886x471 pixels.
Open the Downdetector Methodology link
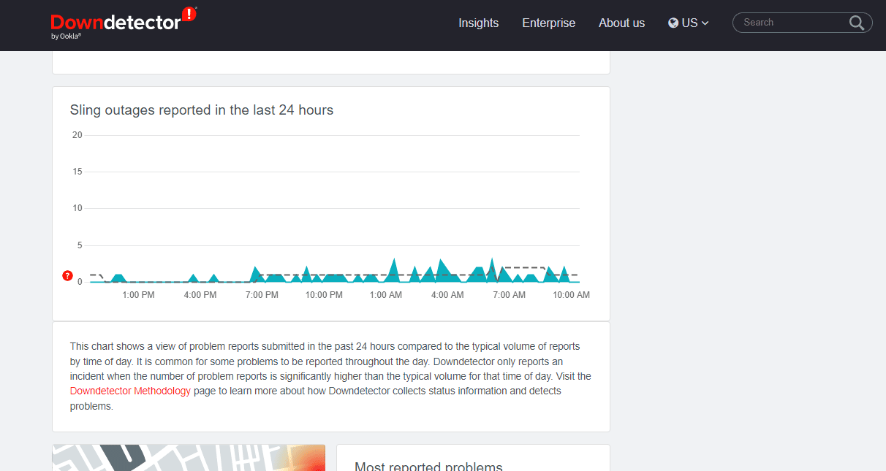[x=130, y=391]
